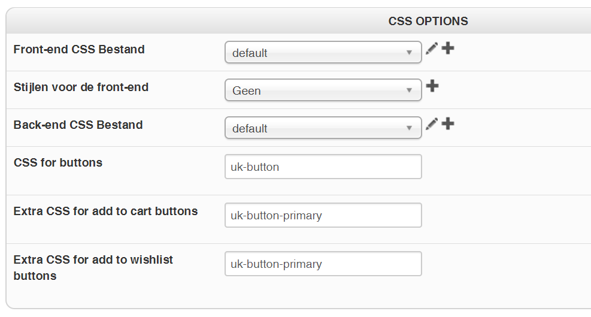Expand the Stijlen voor de front-end dropdown
591x317 pixels.
pyautogui.click(x=323, y=90)
